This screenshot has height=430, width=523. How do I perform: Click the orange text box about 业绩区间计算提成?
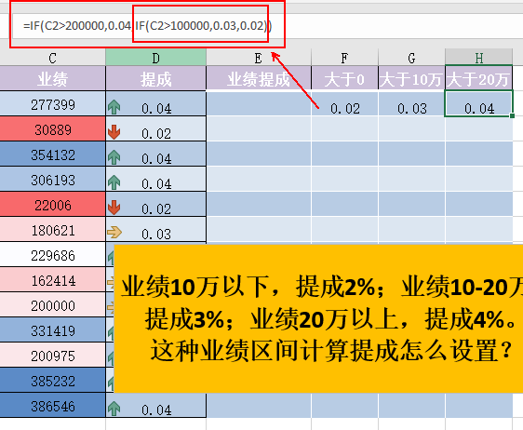tap(318, 318)
